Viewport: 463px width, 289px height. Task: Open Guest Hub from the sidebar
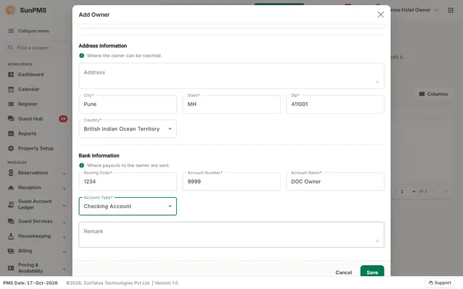[x=30, y=119]
